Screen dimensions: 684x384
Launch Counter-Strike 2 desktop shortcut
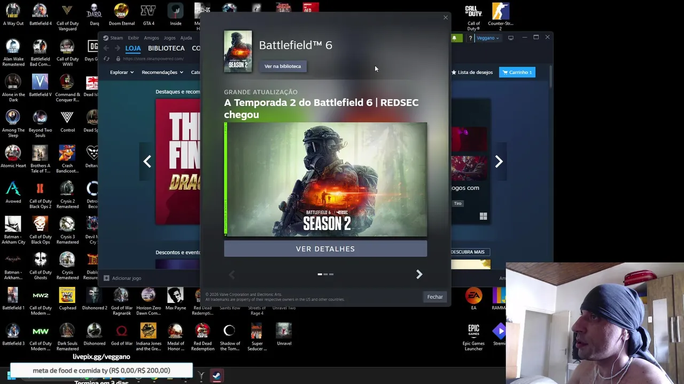pyautogui.click(x=500, y=17)
